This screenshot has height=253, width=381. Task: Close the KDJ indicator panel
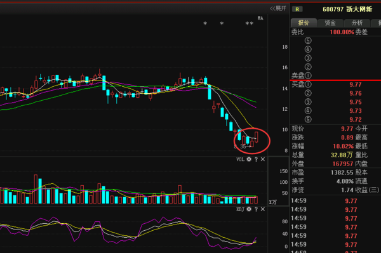click(263, 209)
